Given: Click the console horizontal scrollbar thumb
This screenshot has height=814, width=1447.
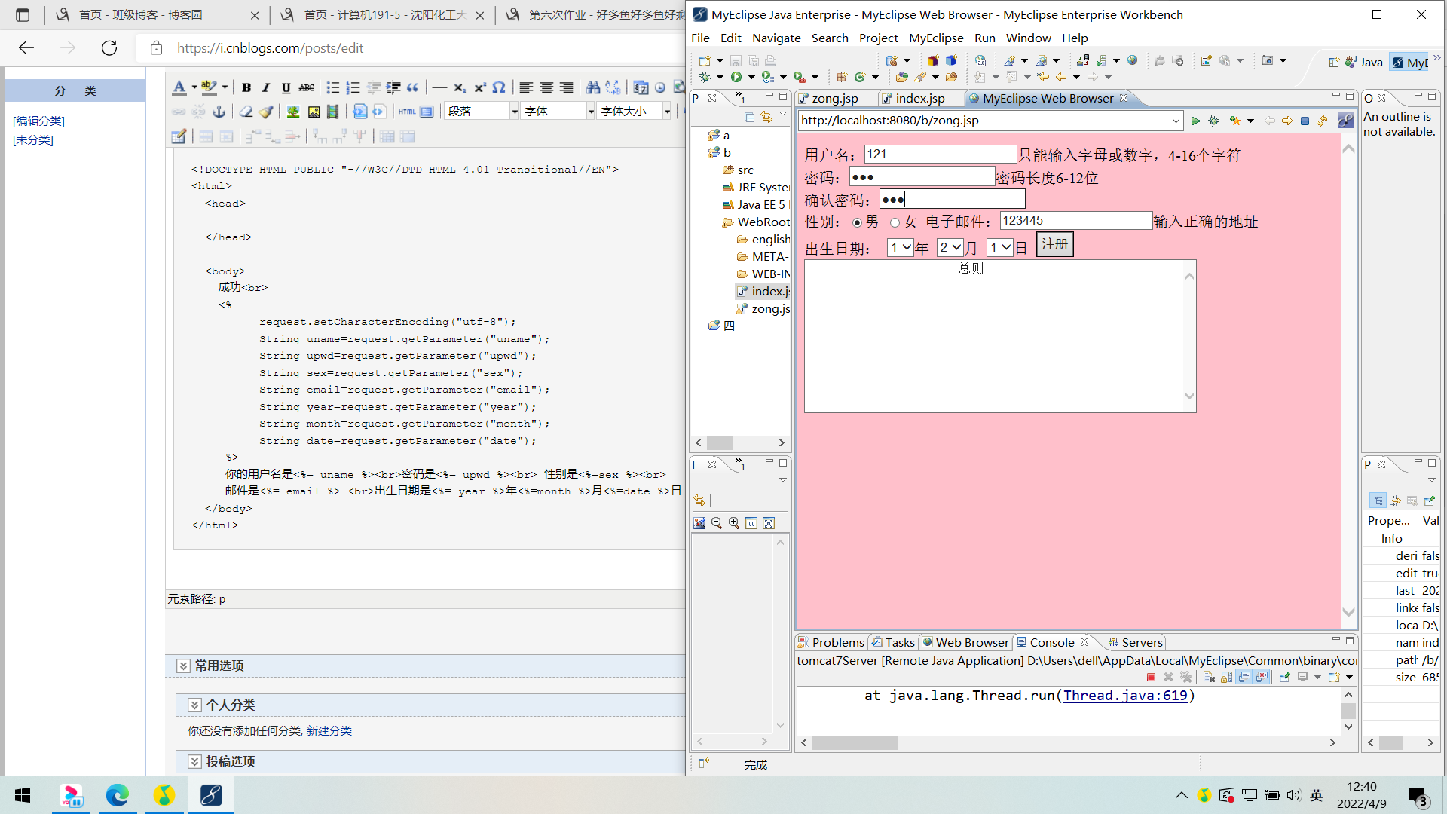Looking at the screenshot, I should [855, 743].
